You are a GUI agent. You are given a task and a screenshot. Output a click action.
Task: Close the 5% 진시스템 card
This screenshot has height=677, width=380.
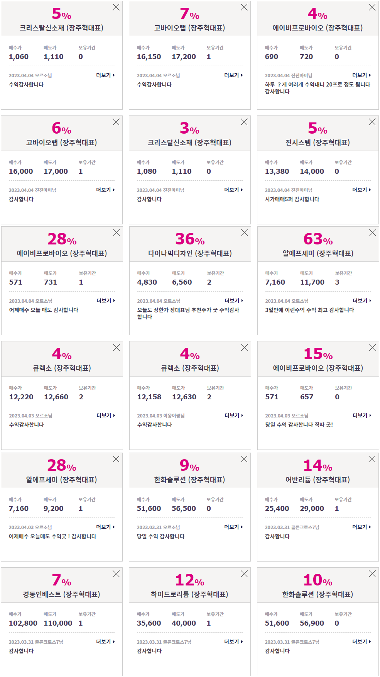click(372, 122)
